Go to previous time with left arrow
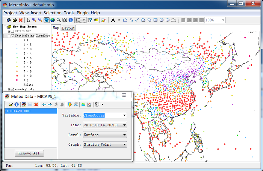This screenshot has height=171, width=263. (x=44, y=104)
